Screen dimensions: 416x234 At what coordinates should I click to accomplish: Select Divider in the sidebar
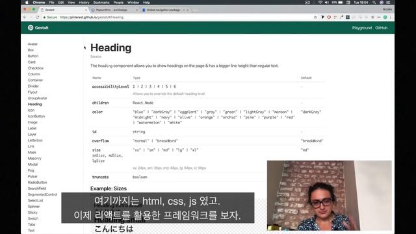point(33,86)
